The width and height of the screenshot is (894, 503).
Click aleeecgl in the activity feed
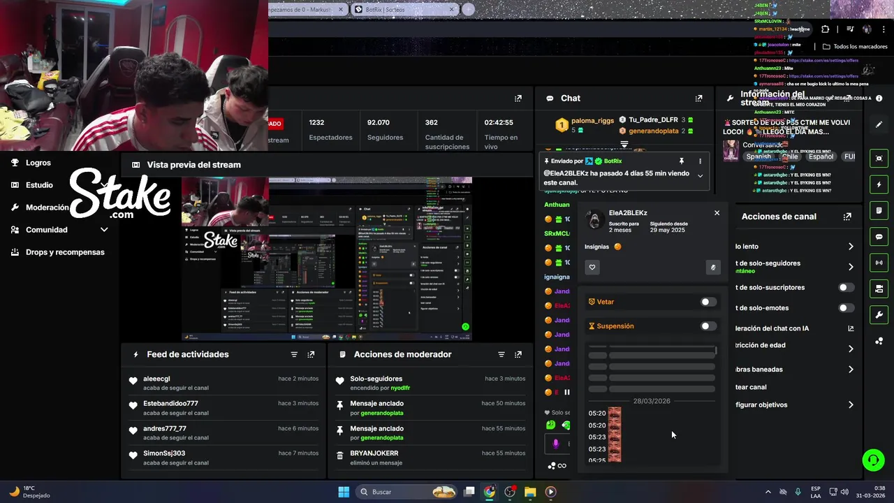156,379
